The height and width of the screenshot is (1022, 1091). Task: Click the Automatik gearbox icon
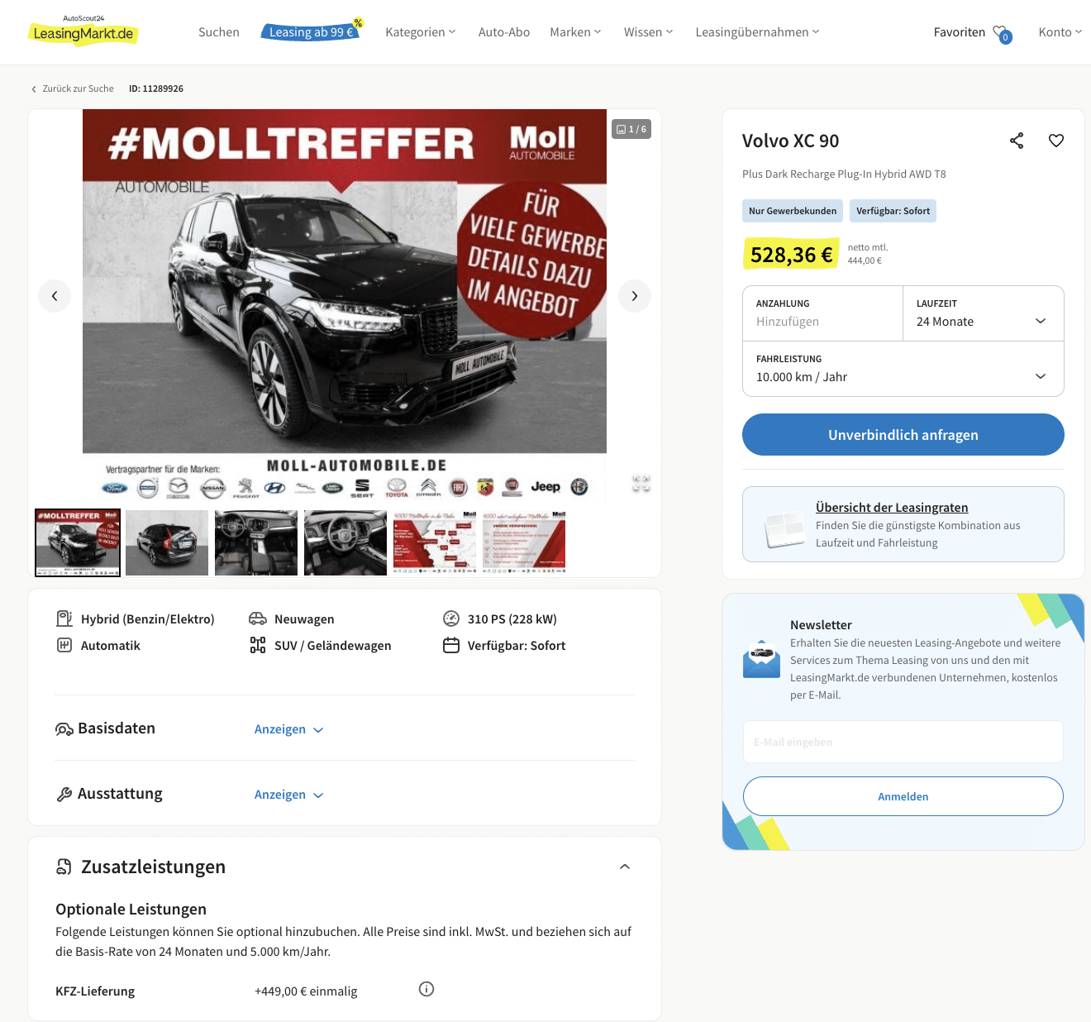click(64, 645)
